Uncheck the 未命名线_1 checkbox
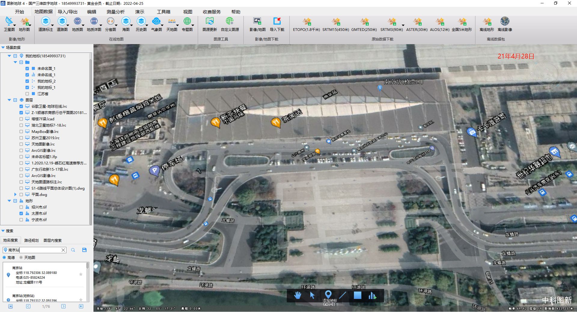 point(27,75)
